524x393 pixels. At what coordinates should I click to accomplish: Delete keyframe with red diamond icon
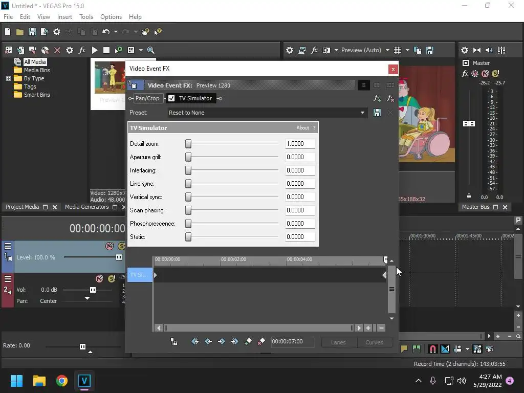pos(261,341)
